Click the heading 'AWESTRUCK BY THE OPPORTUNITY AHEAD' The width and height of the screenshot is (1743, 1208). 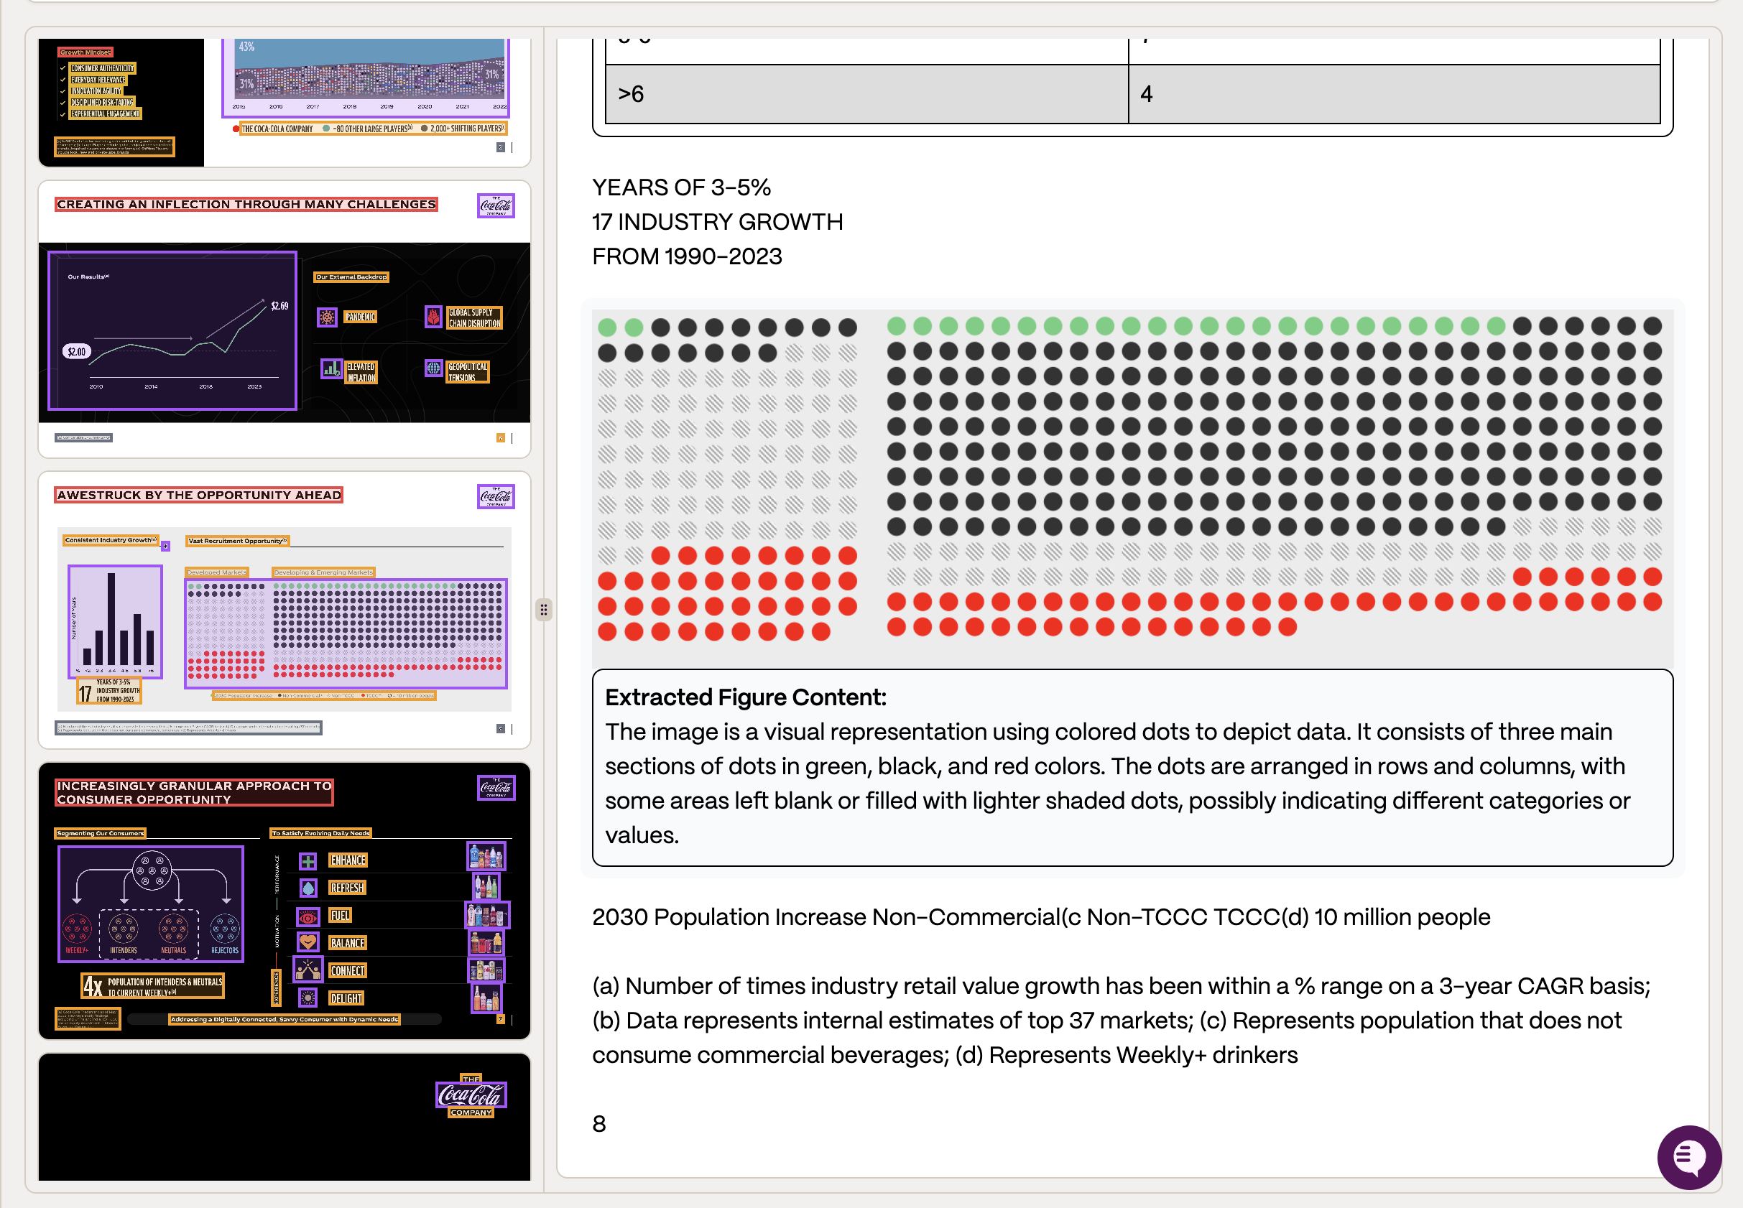coord(199,495)
